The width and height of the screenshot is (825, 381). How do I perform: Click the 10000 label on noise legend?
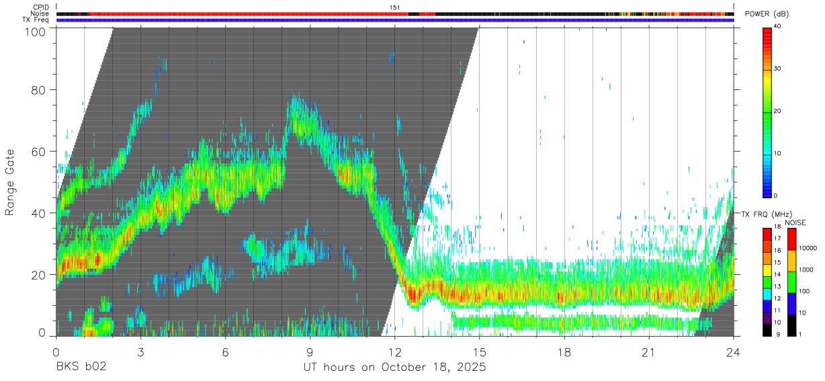(808, 249)
